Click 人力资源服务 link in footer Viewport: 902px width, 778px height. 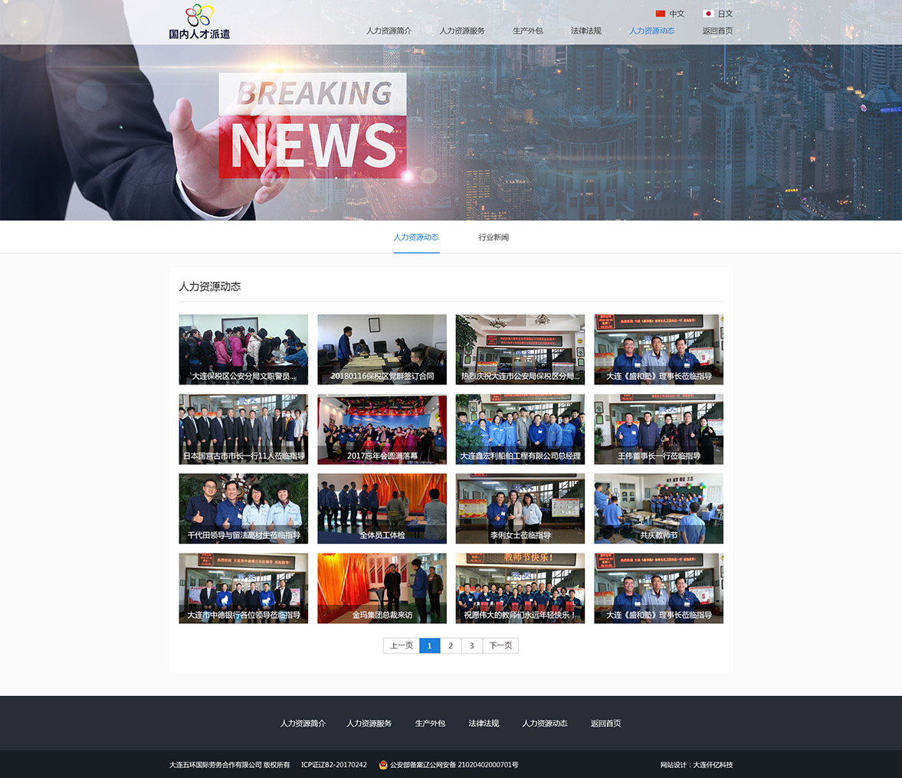pos(369,724)
